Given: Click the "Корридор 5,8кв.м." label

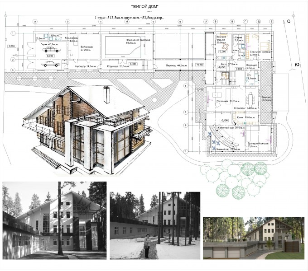Looking at the screenshot, I should [252, 66].
